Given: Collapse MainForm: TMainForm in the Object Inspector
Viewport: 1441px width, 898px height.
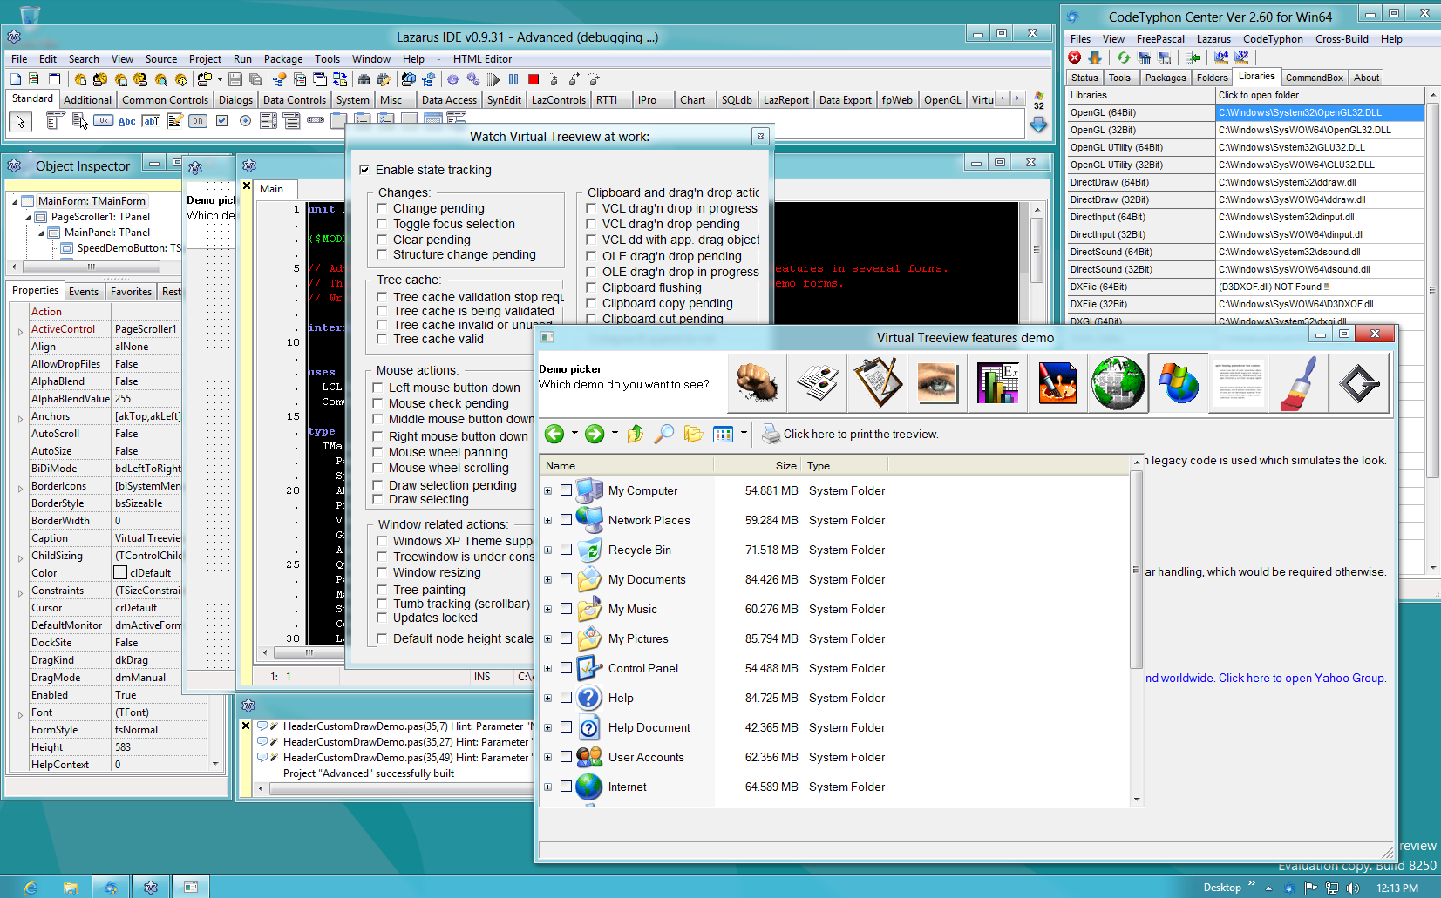Looking at the screenshot, I should pos(15,201).
